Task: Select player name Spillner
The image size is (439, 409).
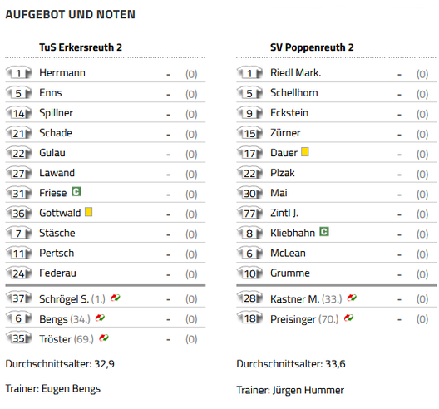Action: coord(56,113)
